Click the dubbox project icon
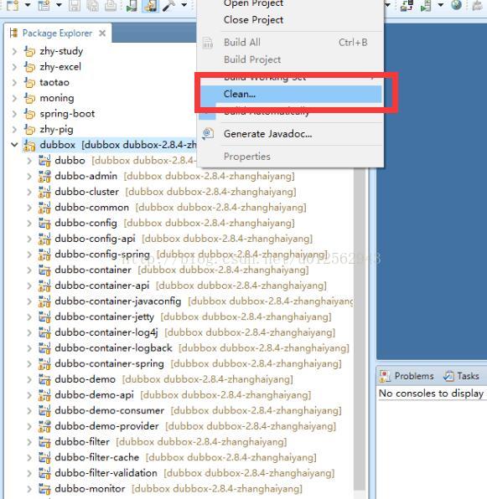487x499 pixels. click(29, 145)
